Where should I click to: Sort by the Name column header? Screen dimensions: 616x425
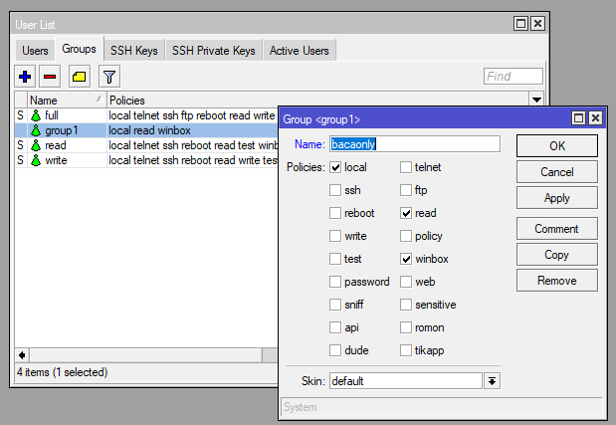67,101
